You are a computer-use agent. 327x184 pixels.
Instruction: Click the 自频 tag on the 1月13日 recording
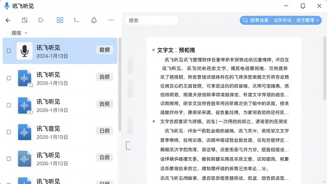(x=104, y=77)
